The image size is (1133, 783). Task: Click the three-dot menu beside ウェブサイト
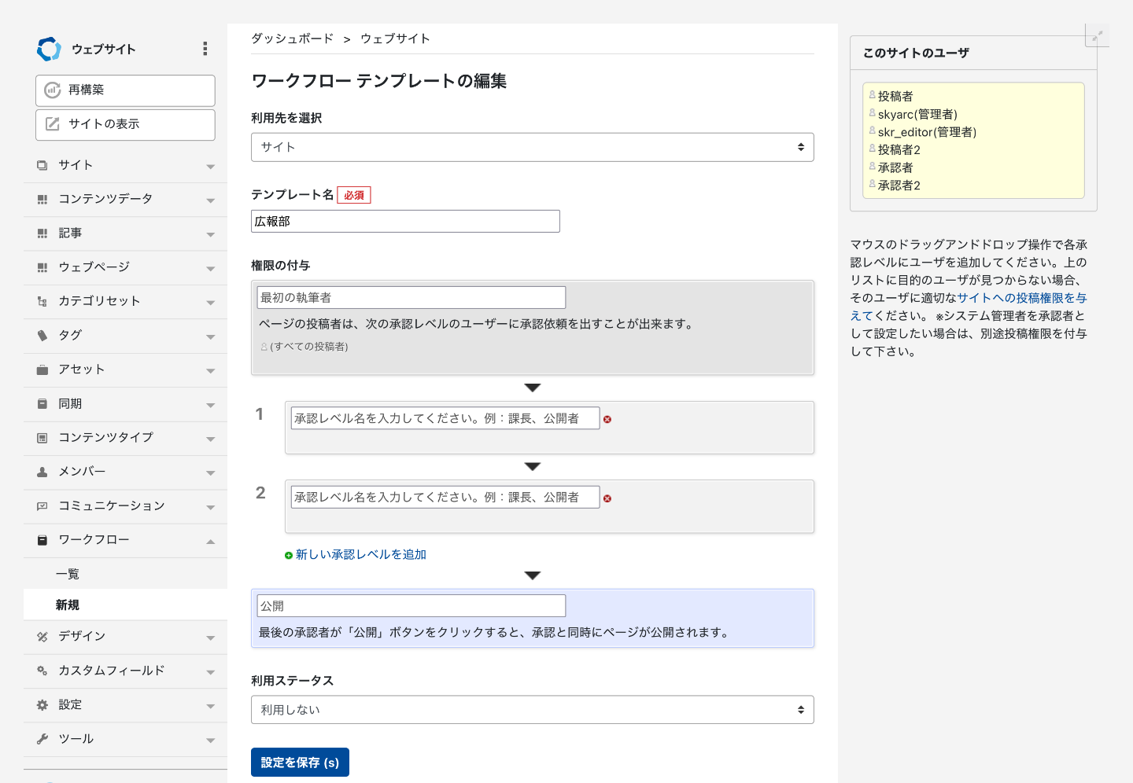[x=205, y=49]
